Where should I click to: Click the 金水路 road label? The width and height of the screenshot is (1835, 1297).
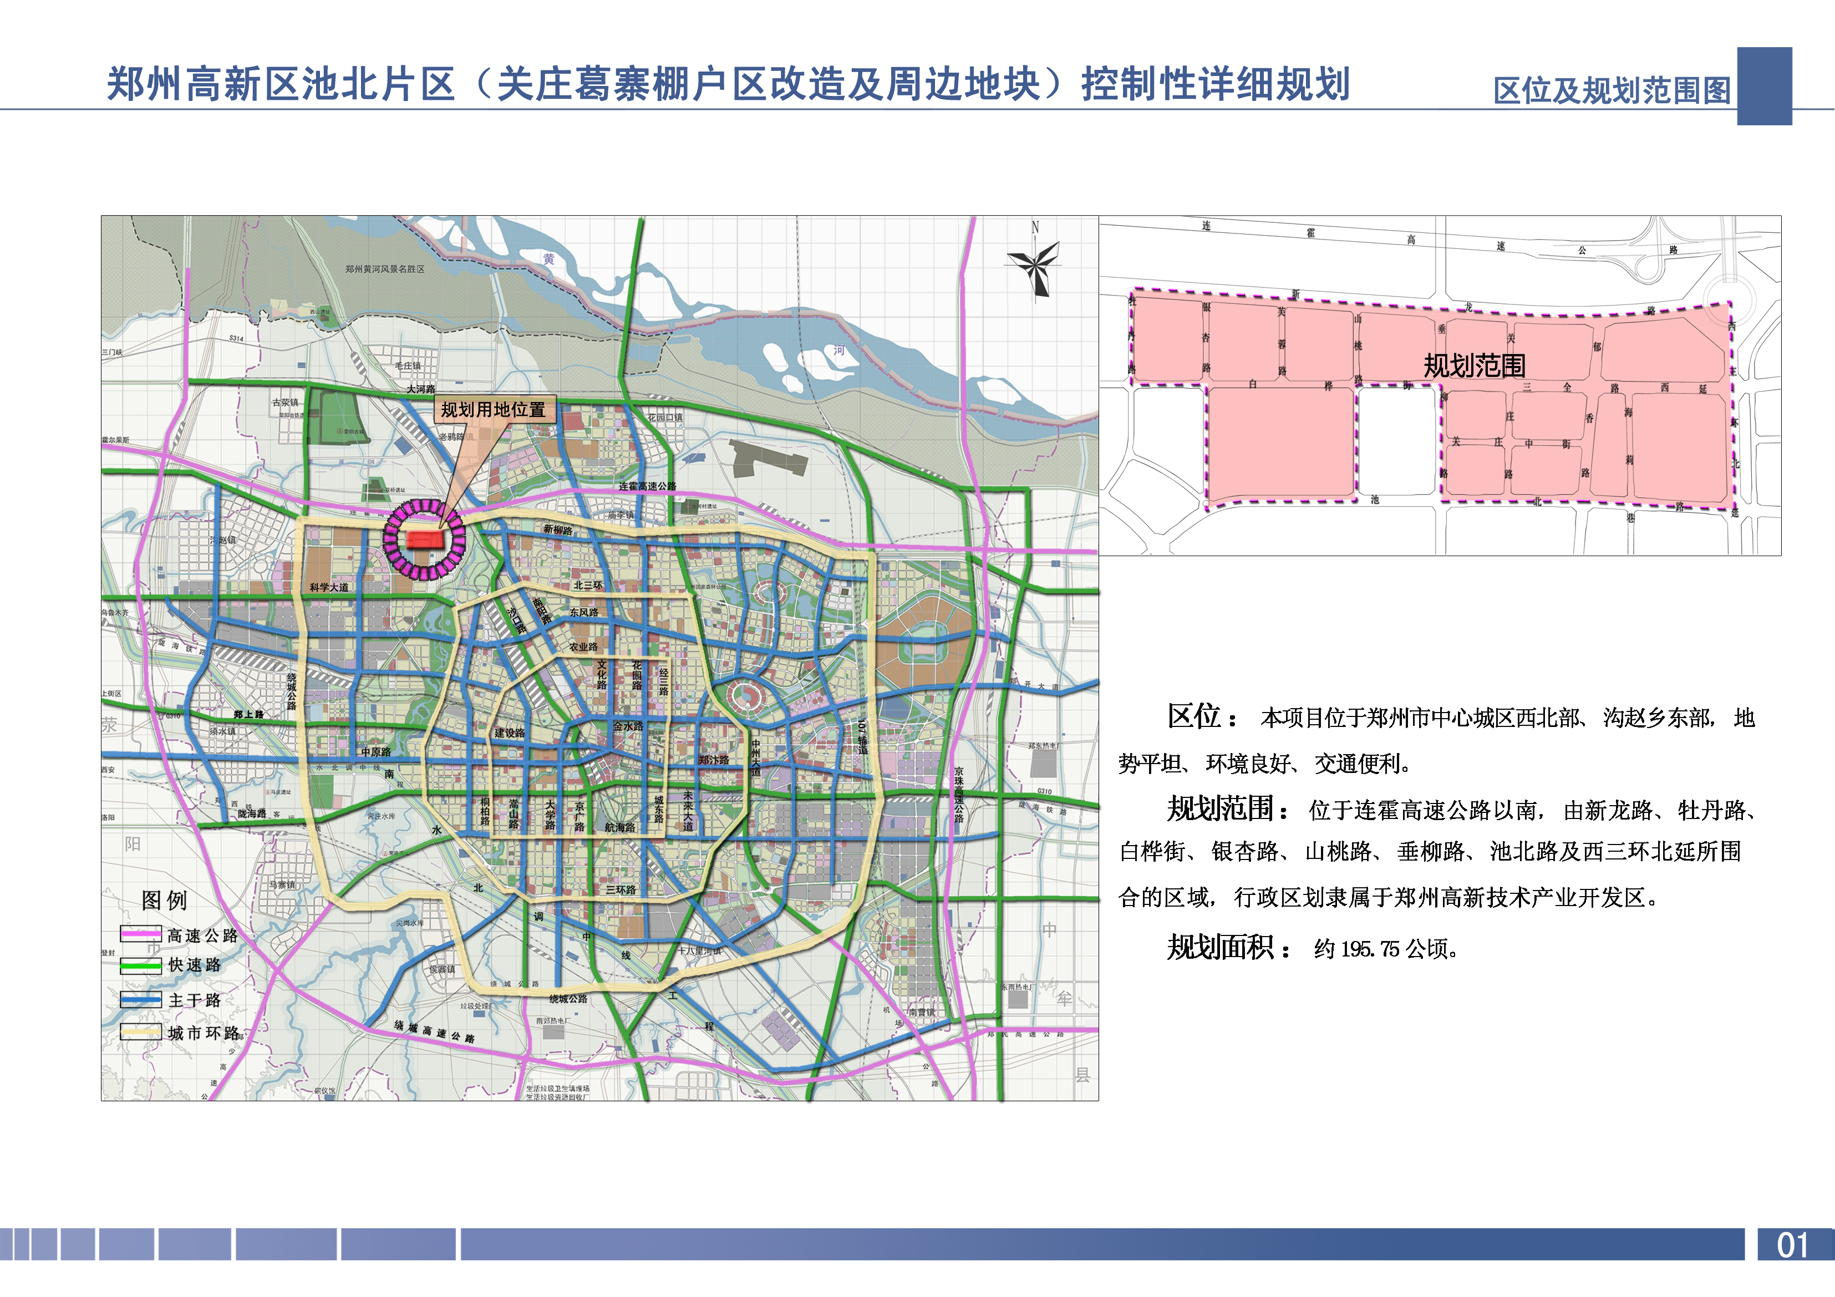click(628, 726)
